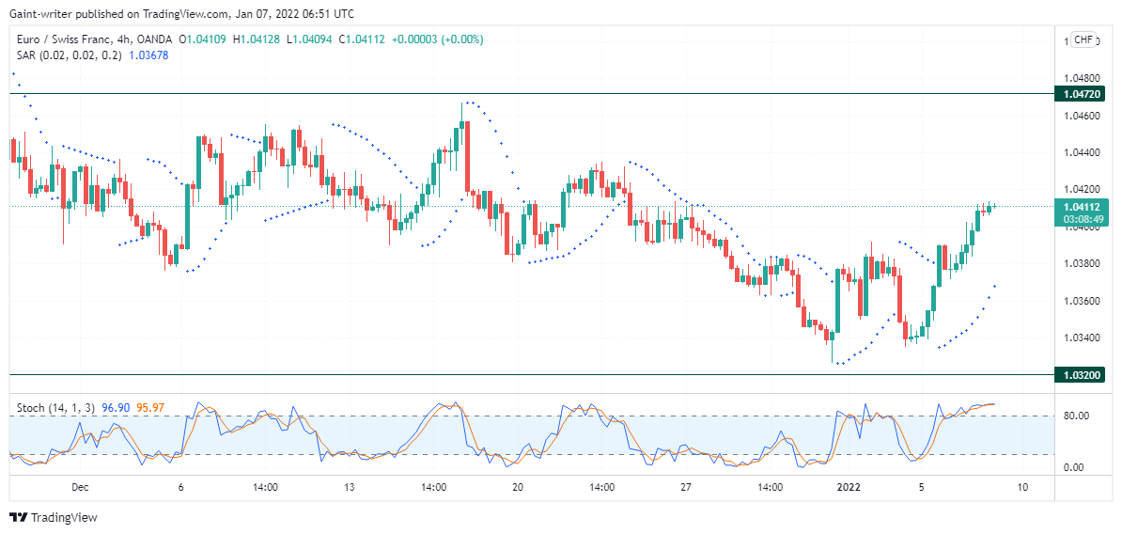
Task: Click the SAR (0.02, 0.02, 0.2) indicator label
Action: (x=70, y=55)
